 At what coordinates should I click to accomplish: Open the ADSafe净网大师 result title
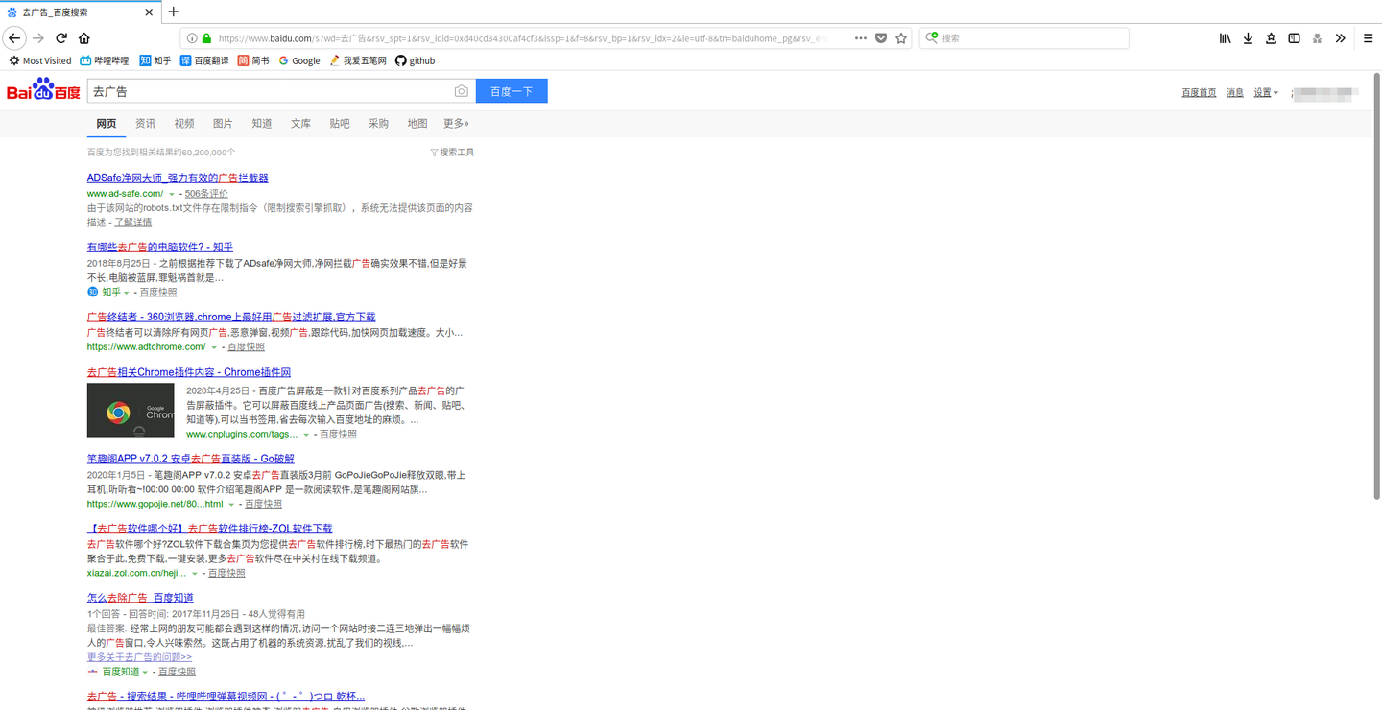tap(178, 178)
